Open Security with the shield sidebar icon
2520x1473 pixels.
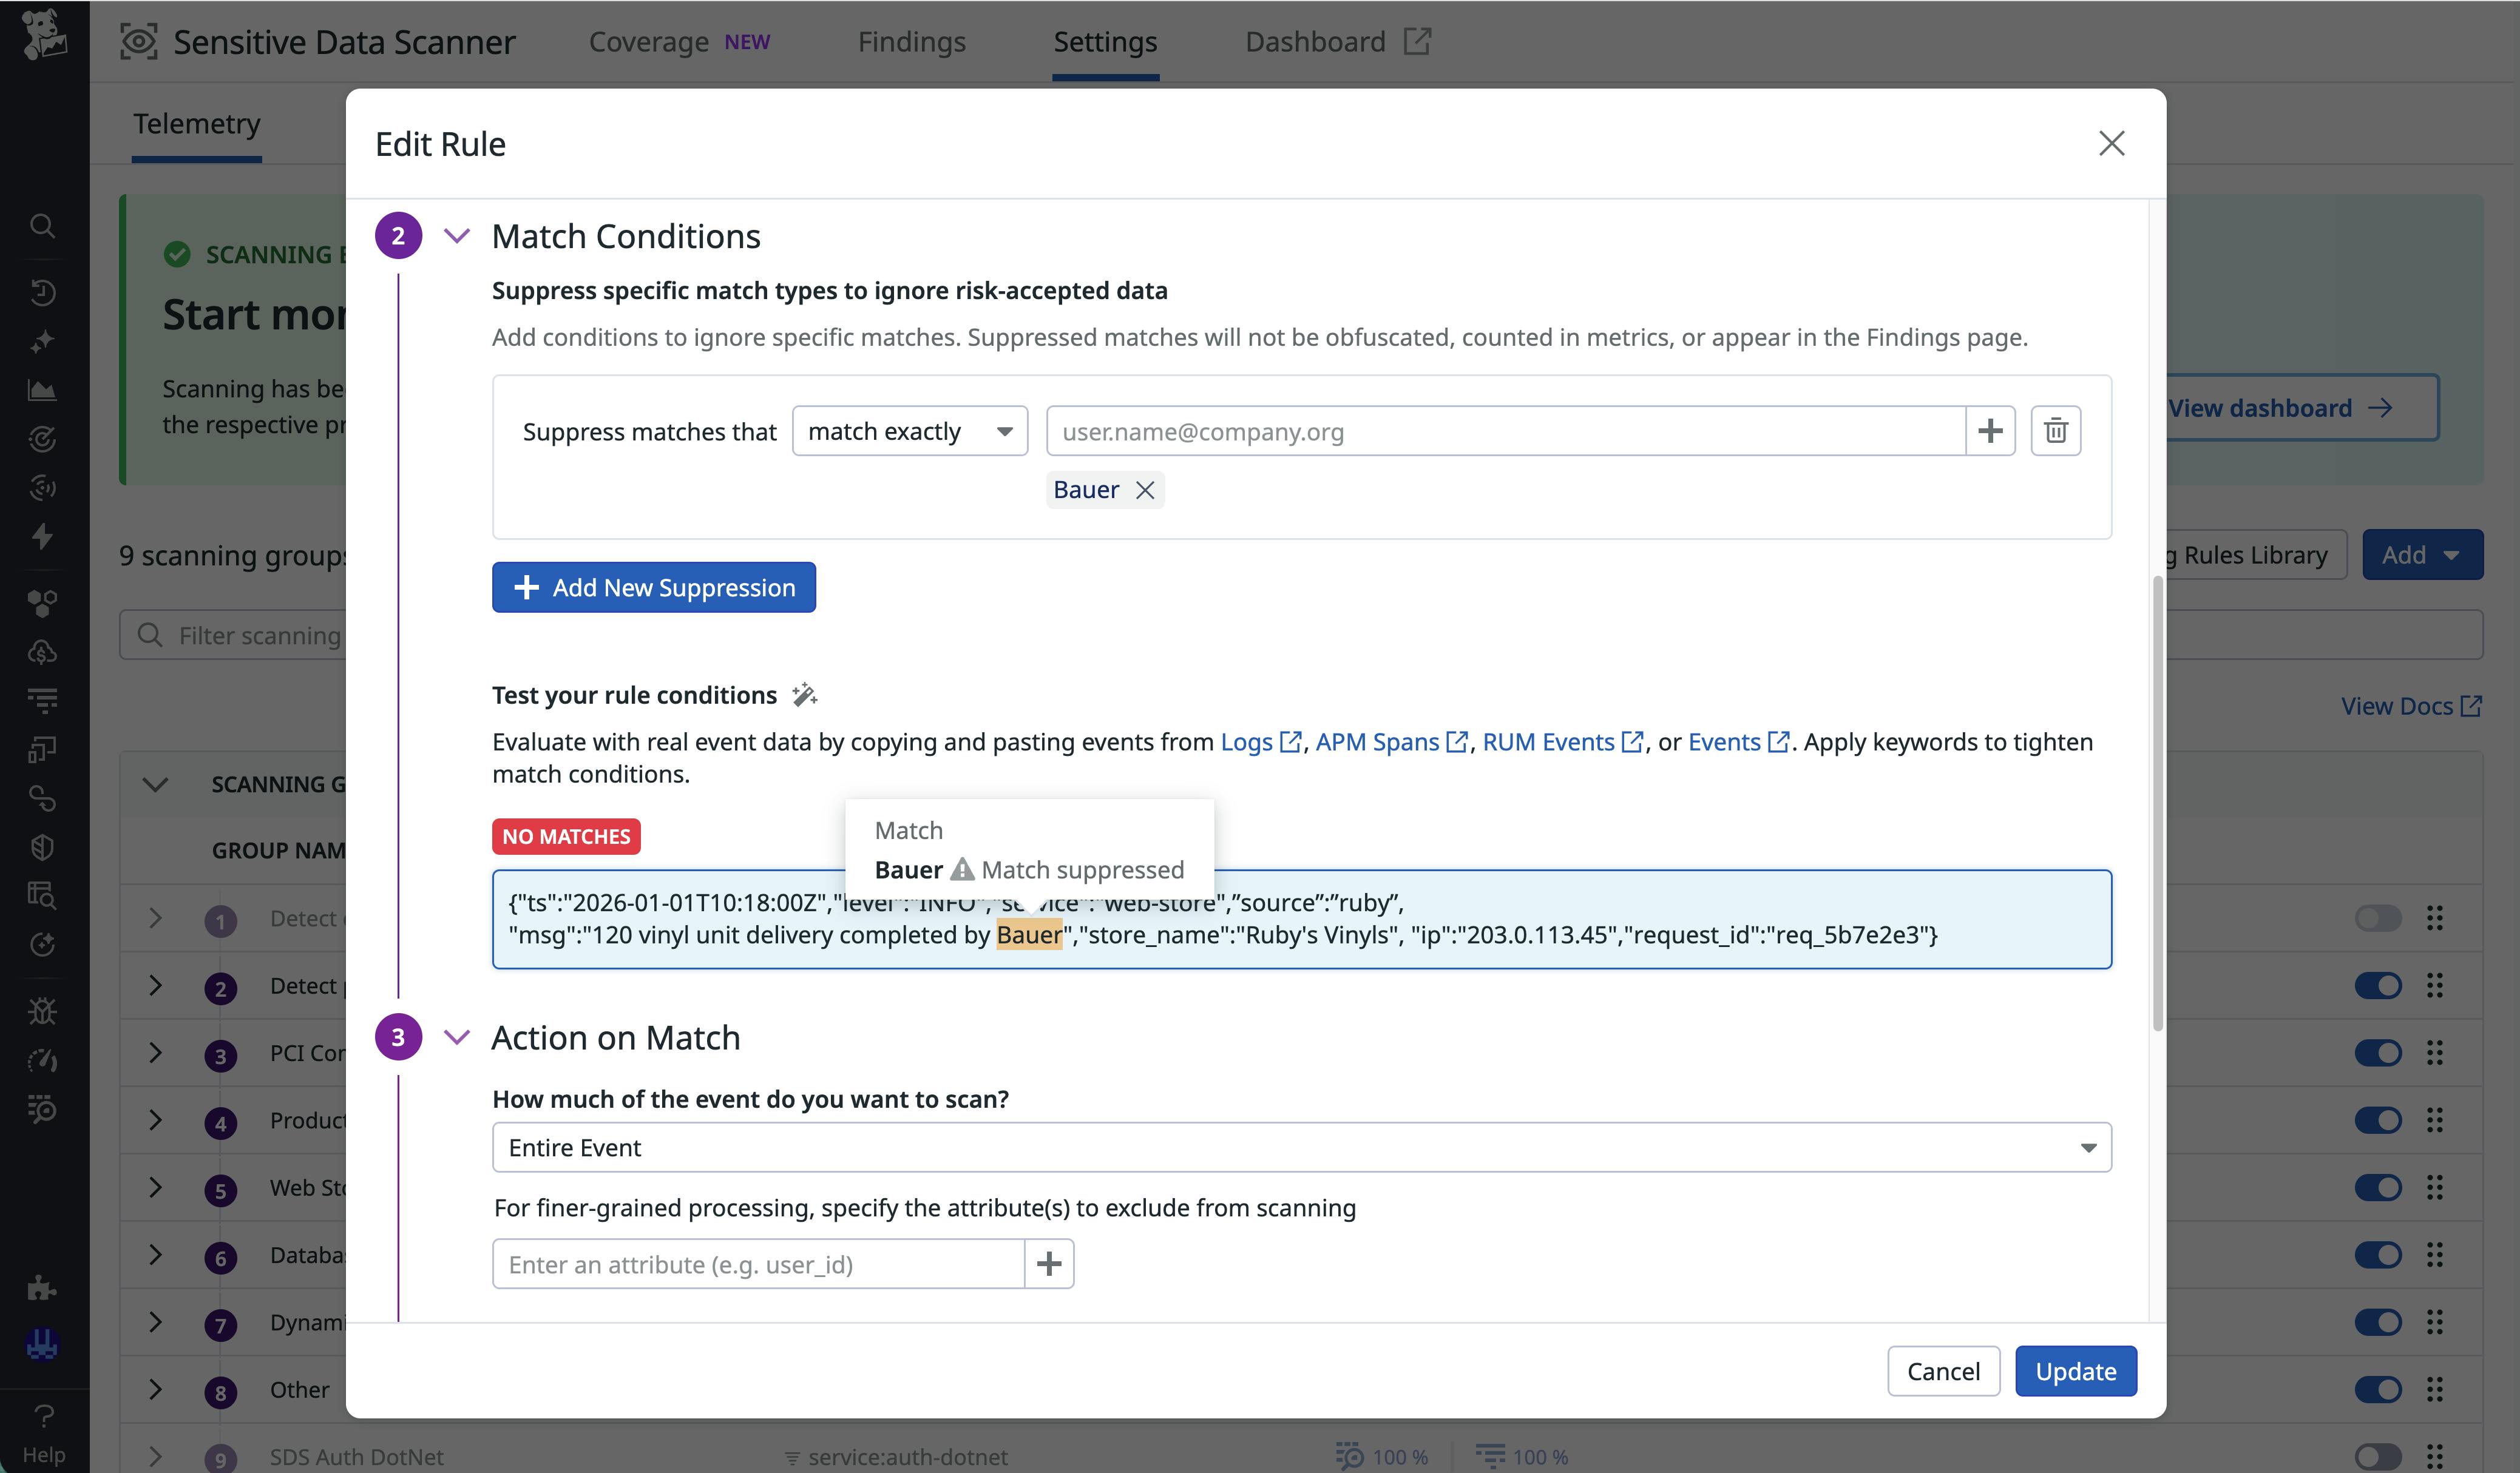(x=42, y=846)
